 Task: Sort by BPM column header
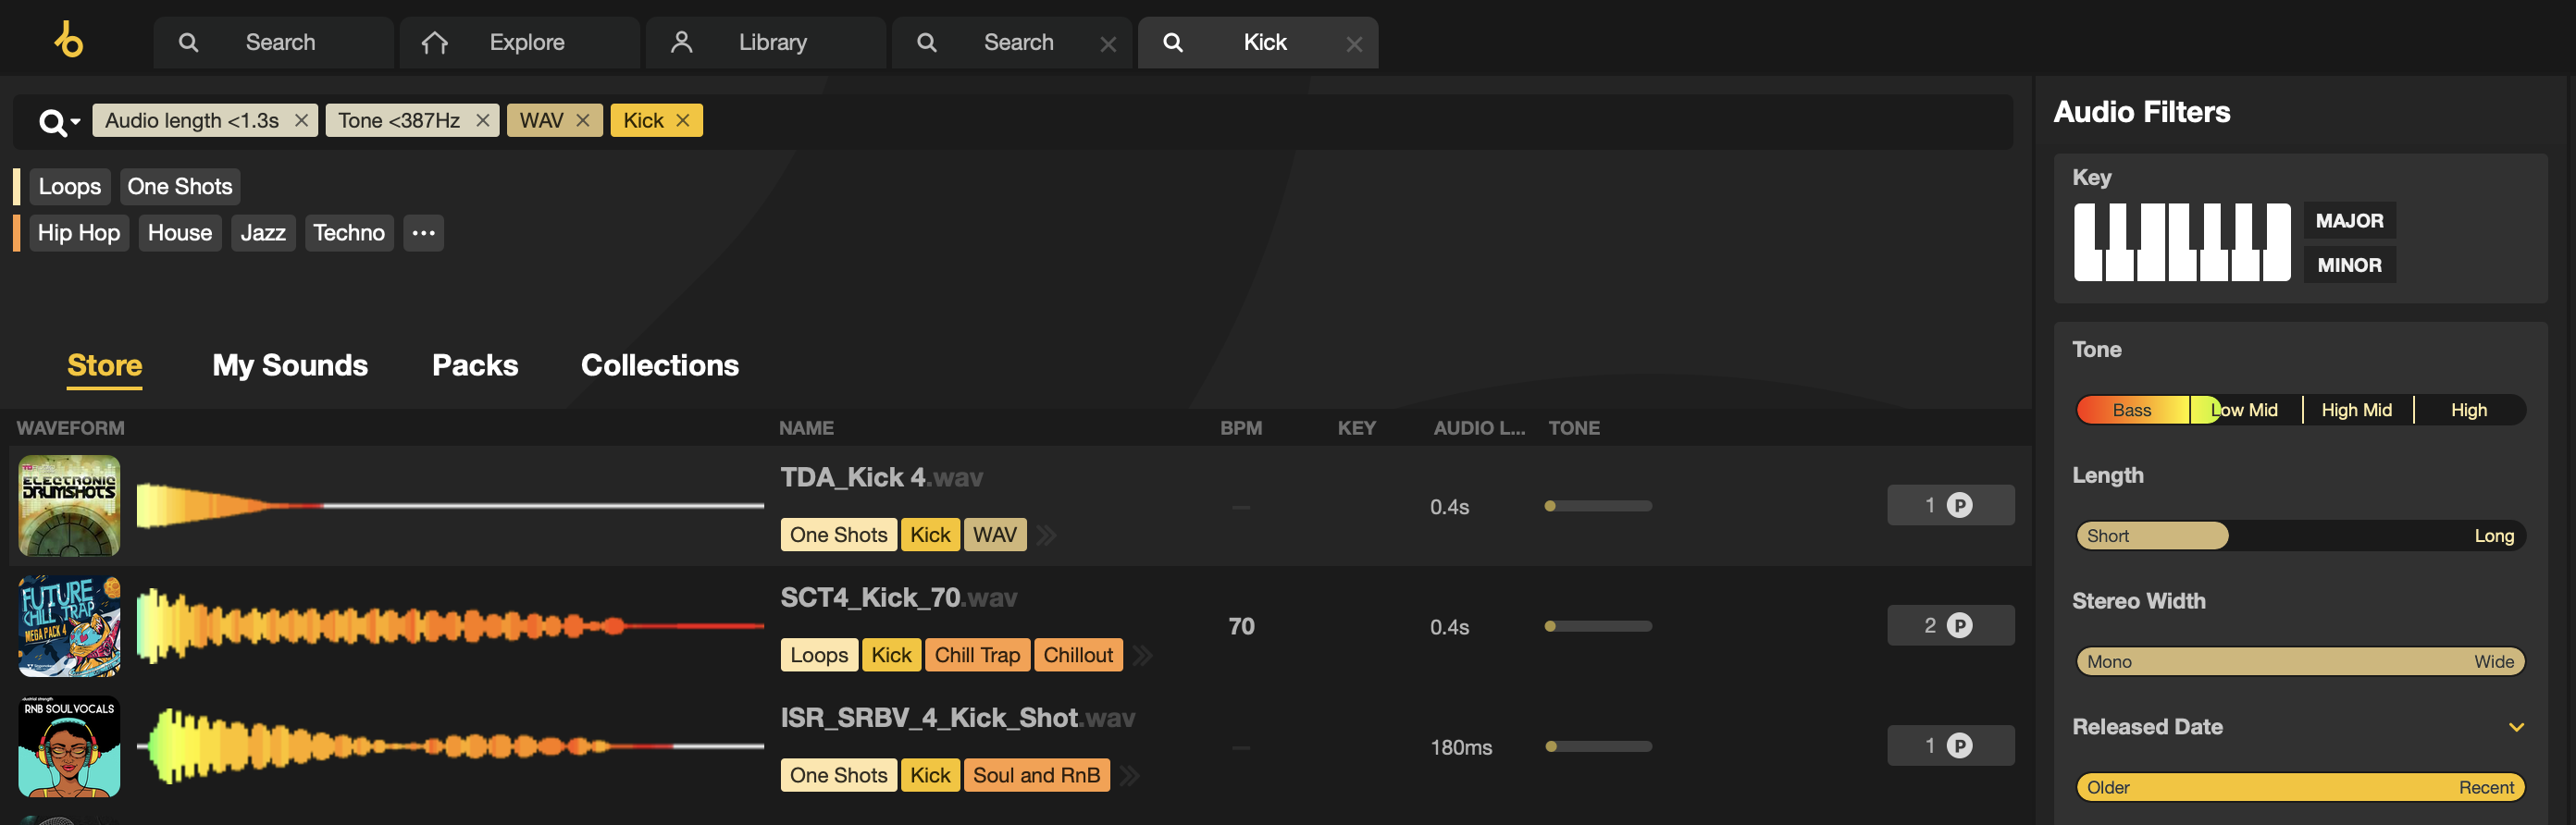coord(1241,428)
